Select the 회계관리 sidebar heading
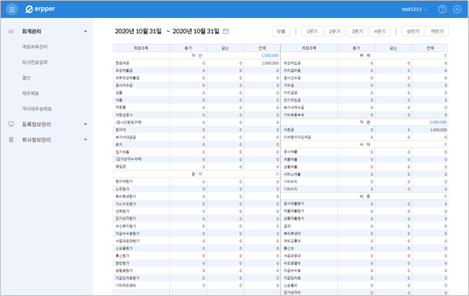Viewport: 469px width, 296px height. click(x=32, y=31)
